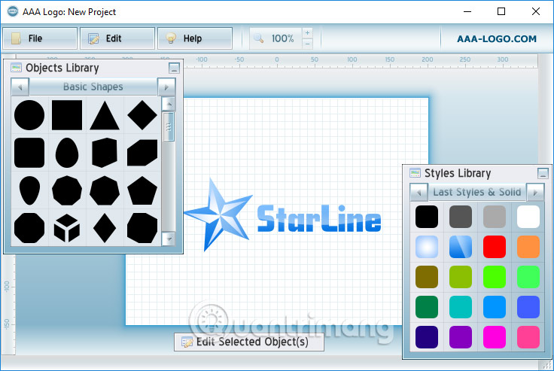Apply the black solid style
Viewport: 554px width, 371px height.
click(427, 217)
